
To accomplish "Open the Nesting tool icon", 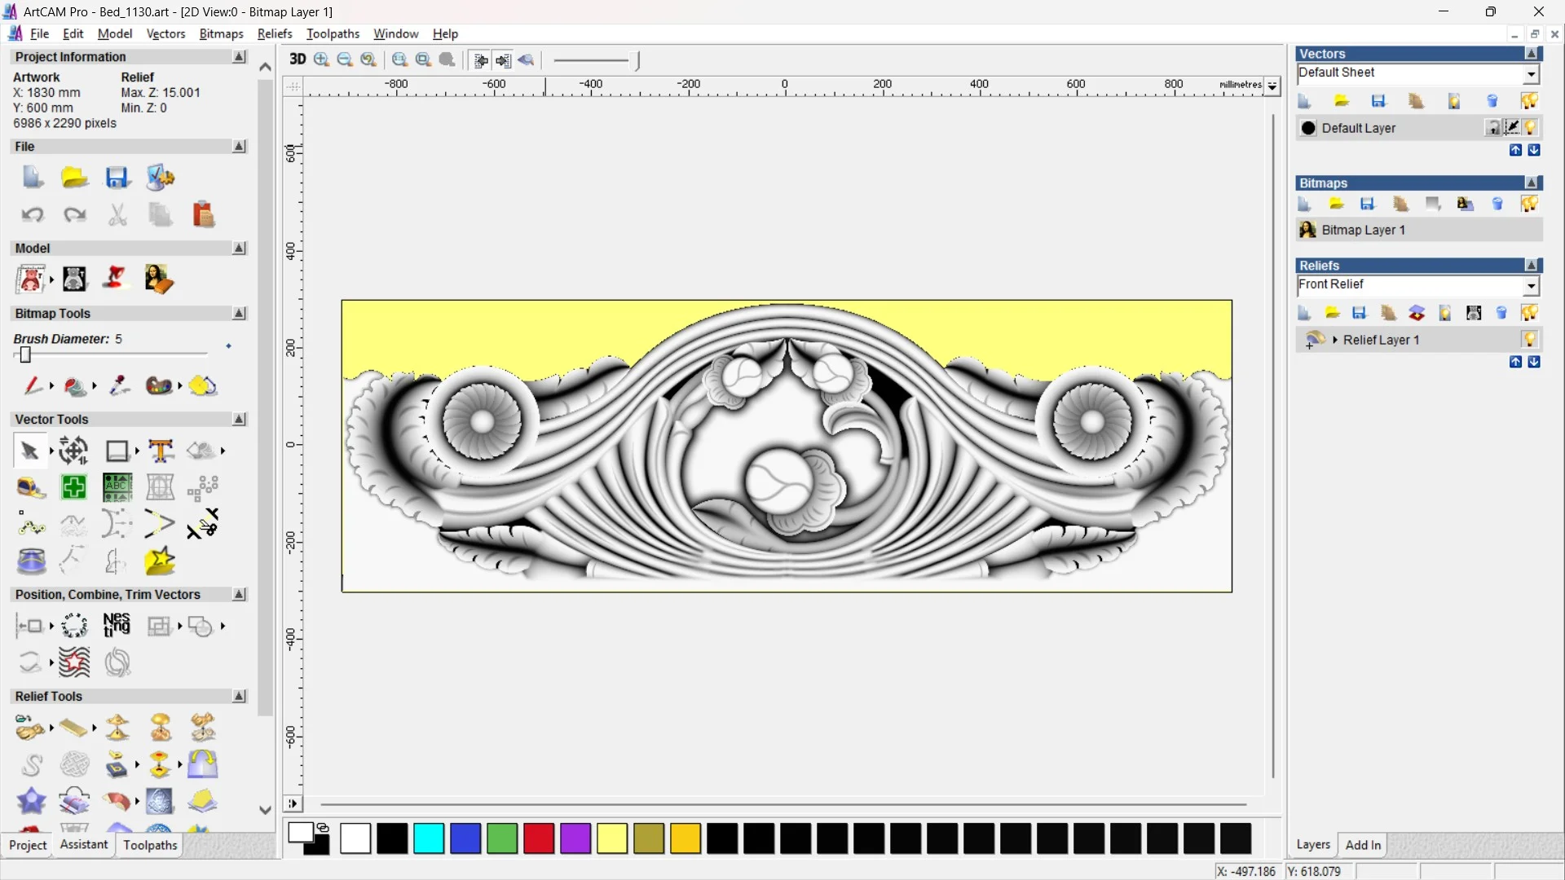I will pyautogui.click(x=117, y=626).
